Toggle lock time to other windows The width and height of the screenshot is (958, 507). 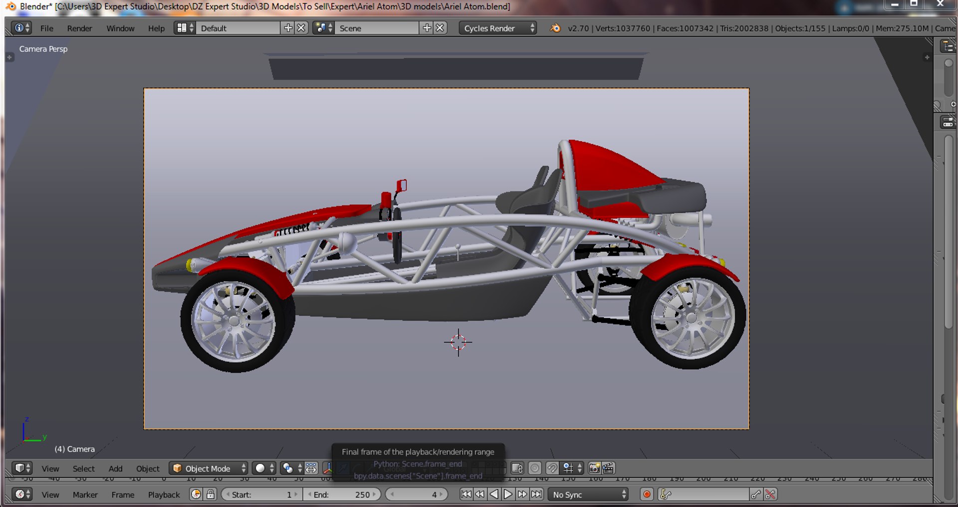coord(211,494)
